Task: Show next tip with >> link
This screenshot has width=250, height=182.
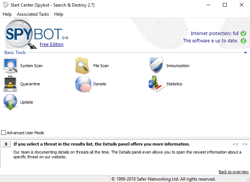Action: (245, 144)
